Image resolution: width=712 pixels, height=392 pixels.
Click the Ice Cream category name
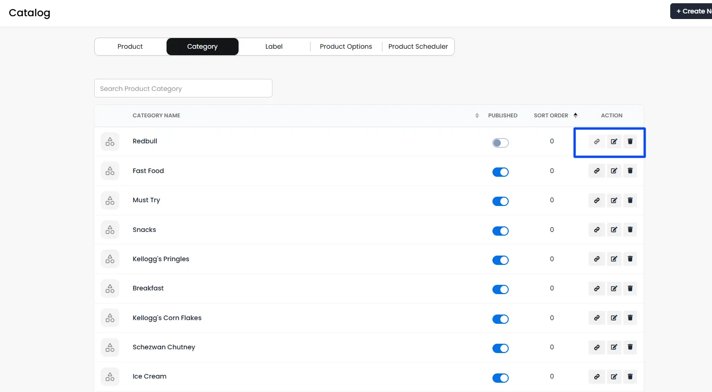149,376
